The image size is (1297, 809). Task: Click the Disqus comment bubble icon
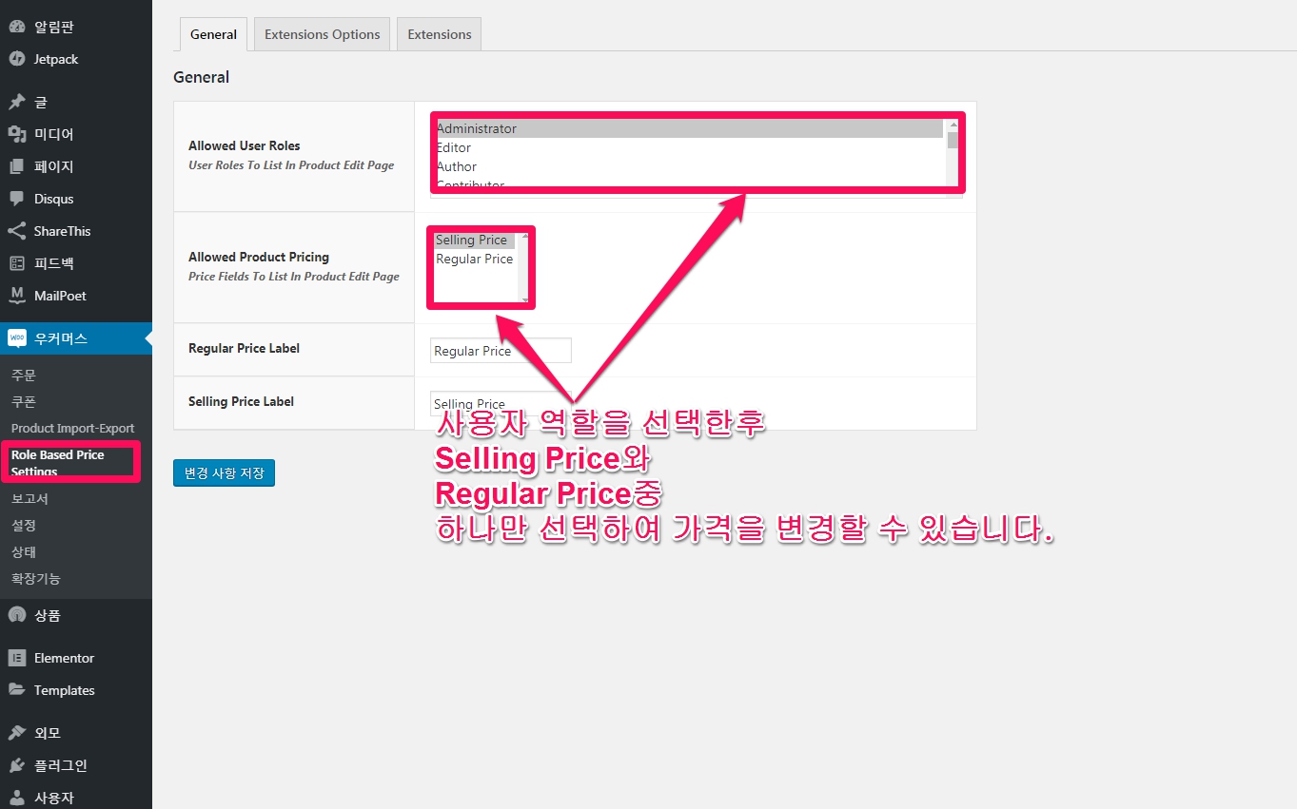tap(16, 199)
